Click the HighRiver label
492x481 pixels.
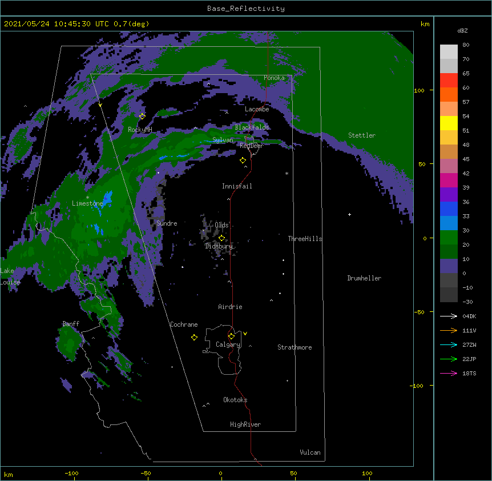point(245,424)
